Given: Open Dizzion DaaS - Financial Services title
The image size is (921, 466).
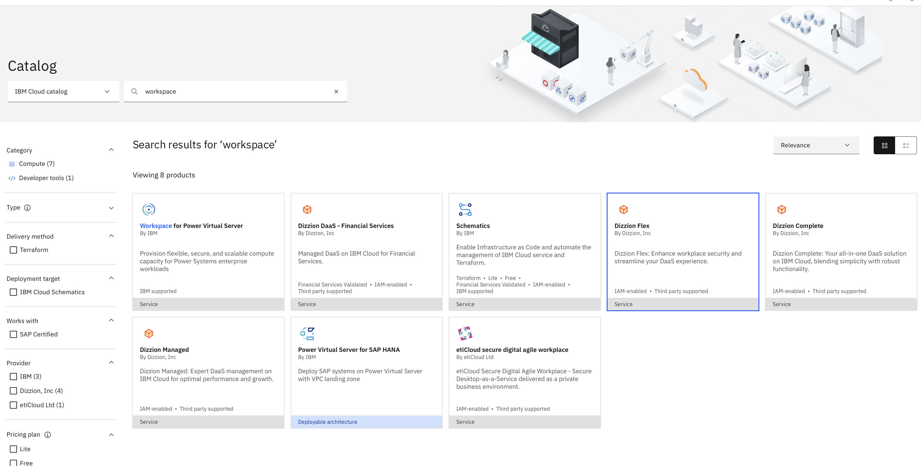Looking at the screenshot, I should click(346, 226).
